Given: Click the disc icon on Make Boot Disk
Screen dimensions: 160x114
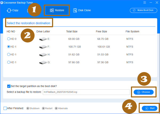Looking at the screenshot, I should pyautogui.click(x=134, y=10).
